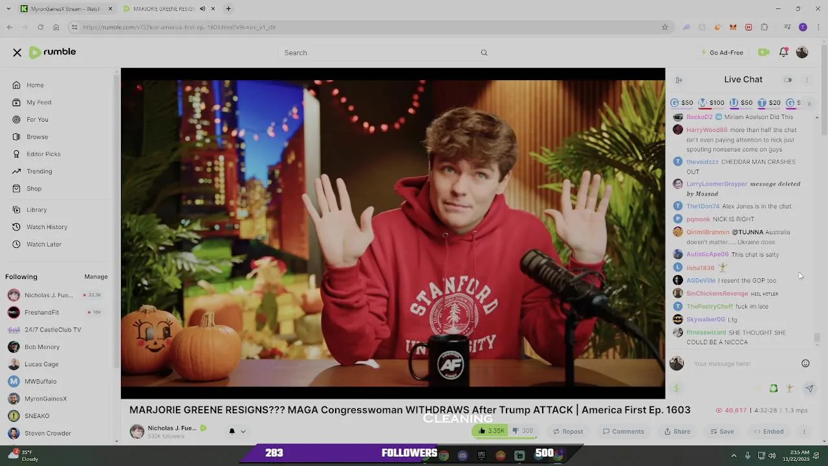Image resolution: width=828 pixels, height=466 pixels.
Task: Open MyronGainesX channel in Following
Action: 45,399
